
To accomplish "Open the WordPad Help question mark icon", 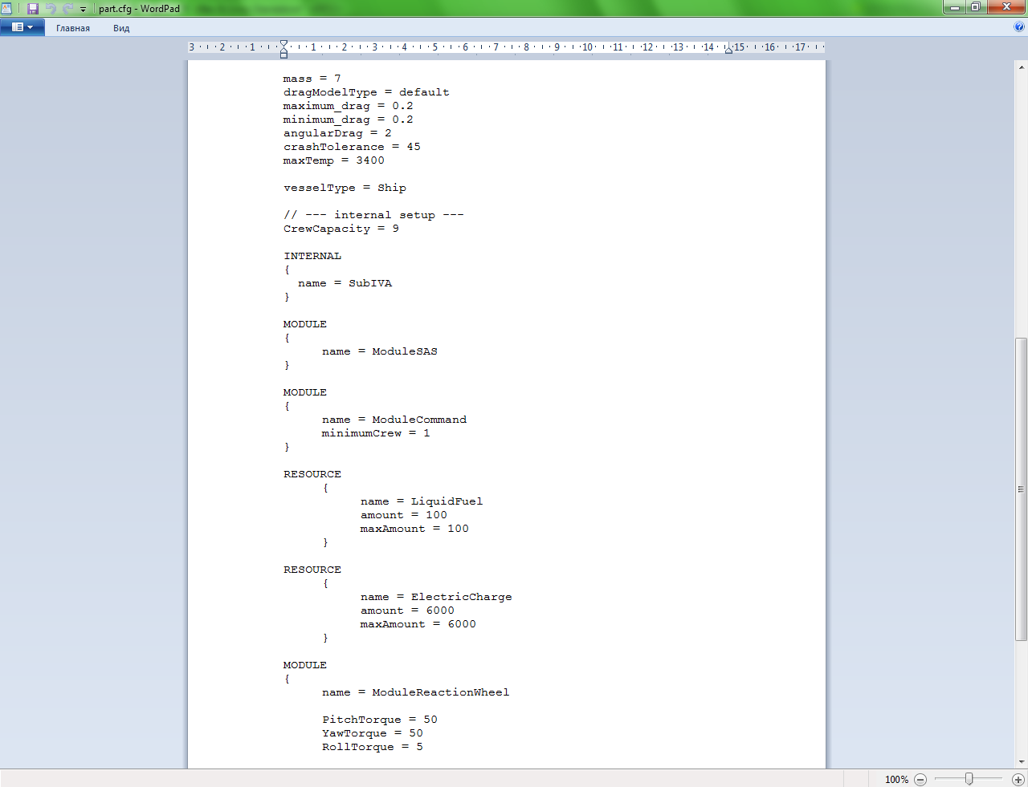I will coord(1019,27).
